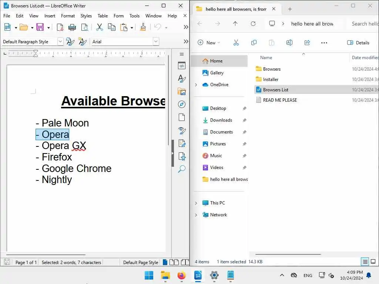
Task: Expand This PC tree node
Action: (196, 203)
